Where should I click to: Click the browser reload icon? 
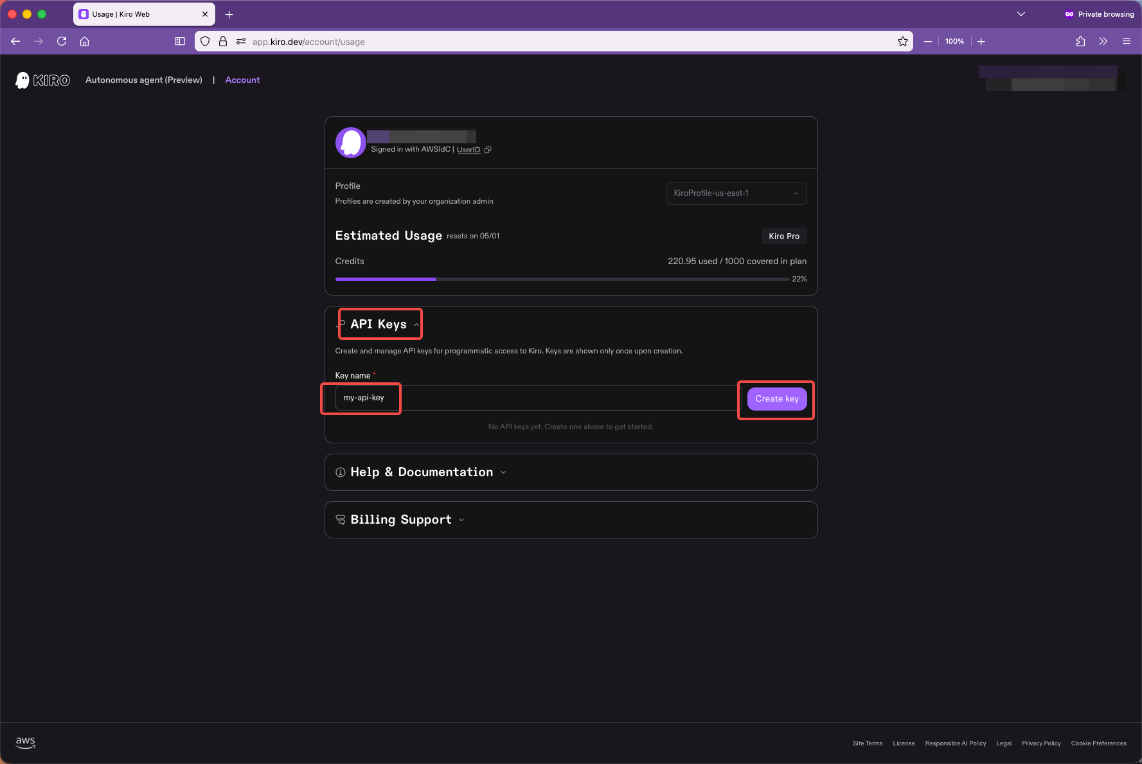point(62,42)
